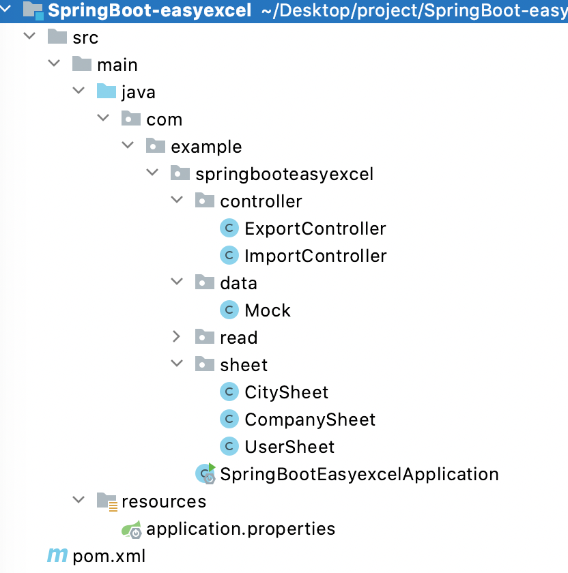This screenshot has height=573, width=568.
Task: Click the CitySheet class icon
Action: [x=229, y=392]
